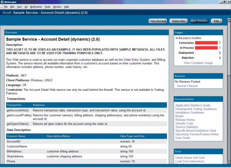The height and width of the screenshot is (168, 231).
Task: Click the Response column header
Action: click(x=39, y=105)
